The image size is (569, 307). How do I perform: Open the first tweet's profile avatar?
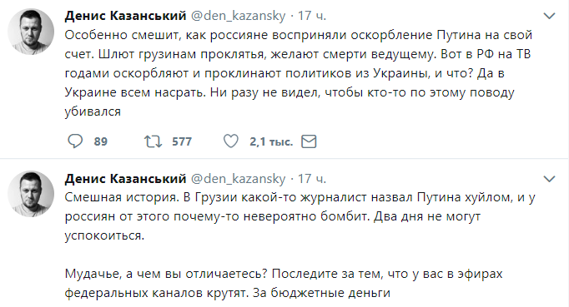click(x=31, y=32)
